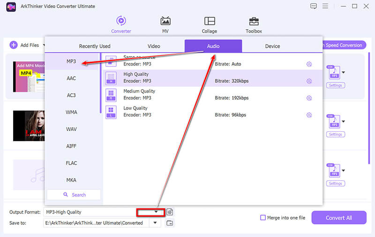Switch to the Device tab
This screenshot has height=237, width=375.
[272, 46]
